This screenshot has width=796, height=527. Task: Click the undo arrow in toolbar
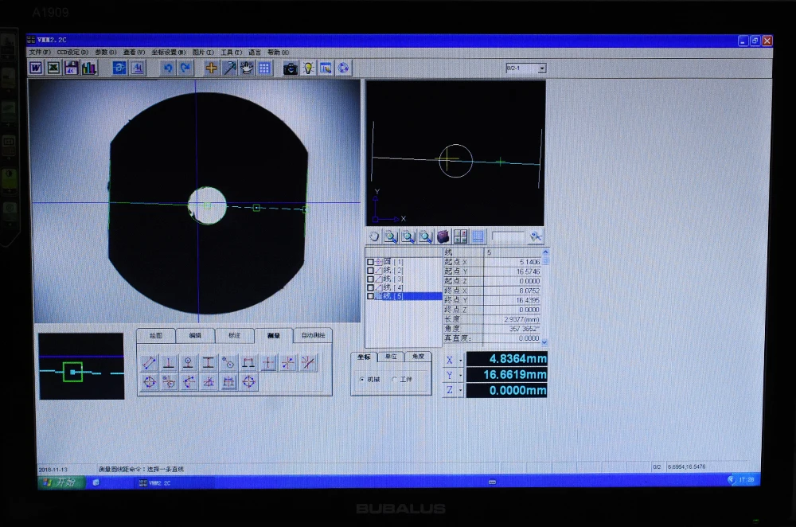(167, 68)
